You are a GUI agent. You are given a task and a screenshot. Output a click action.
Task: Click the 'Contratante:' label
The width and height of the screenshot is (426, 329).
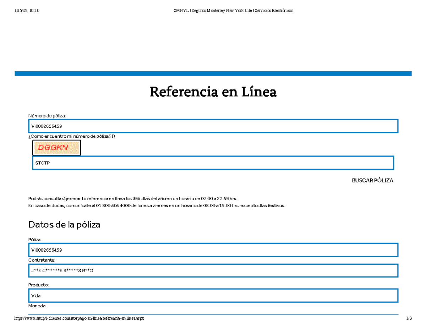click(x=42, y=260)
